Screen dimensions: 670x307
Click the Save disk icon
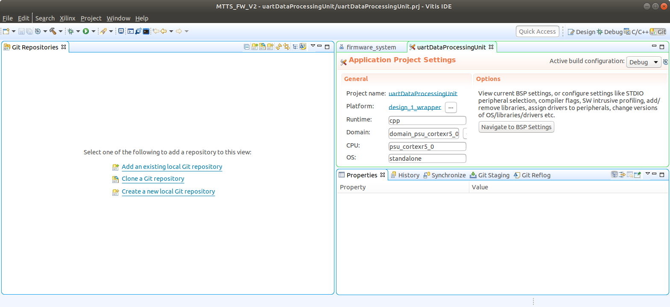(x=21, y=31)
